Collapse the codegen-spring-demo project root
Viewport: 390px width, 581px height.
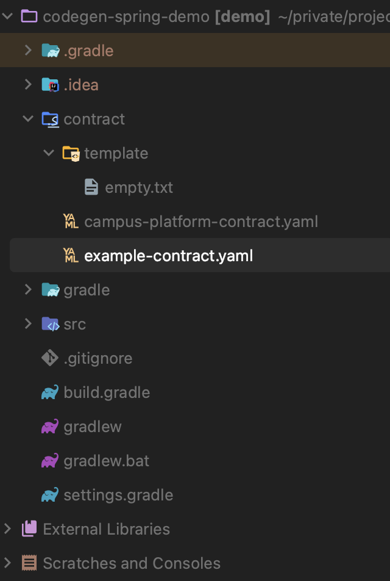(7, 16)
